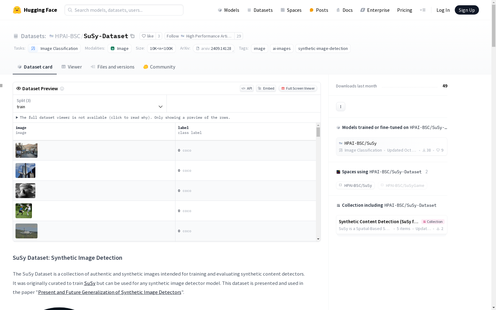Open Spaces in the top navigation
The width and height of the screenshot is (496, 310).
[x=291, y=10]
